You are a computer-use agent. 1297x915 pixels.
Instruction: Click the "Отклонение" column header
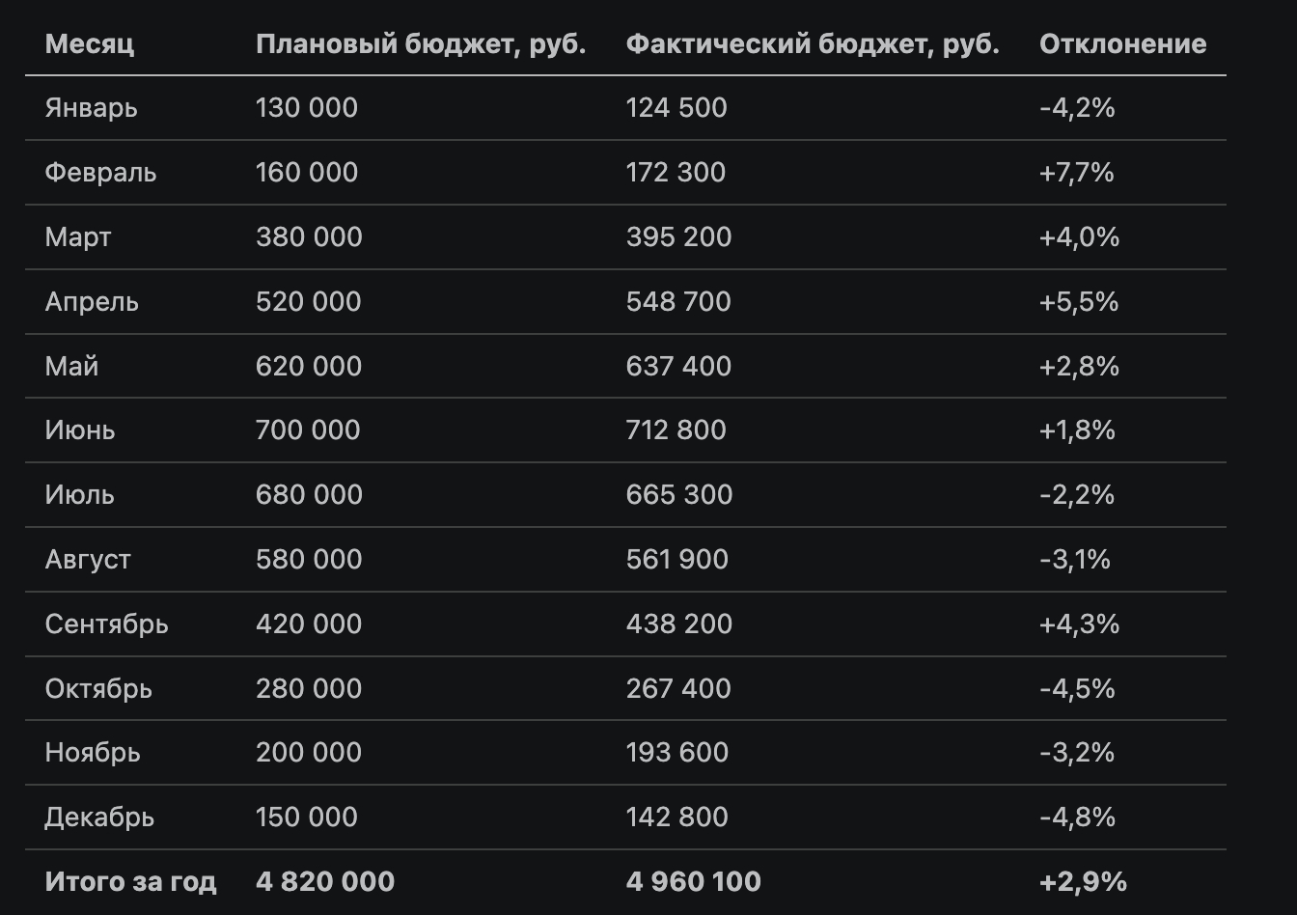pos(1122,43)
